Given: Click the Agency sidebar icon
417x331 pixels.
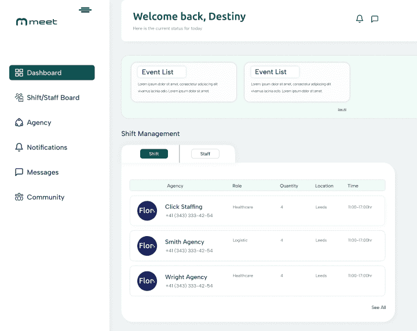Looking at the screenshot, I should [x=19, y=123].
